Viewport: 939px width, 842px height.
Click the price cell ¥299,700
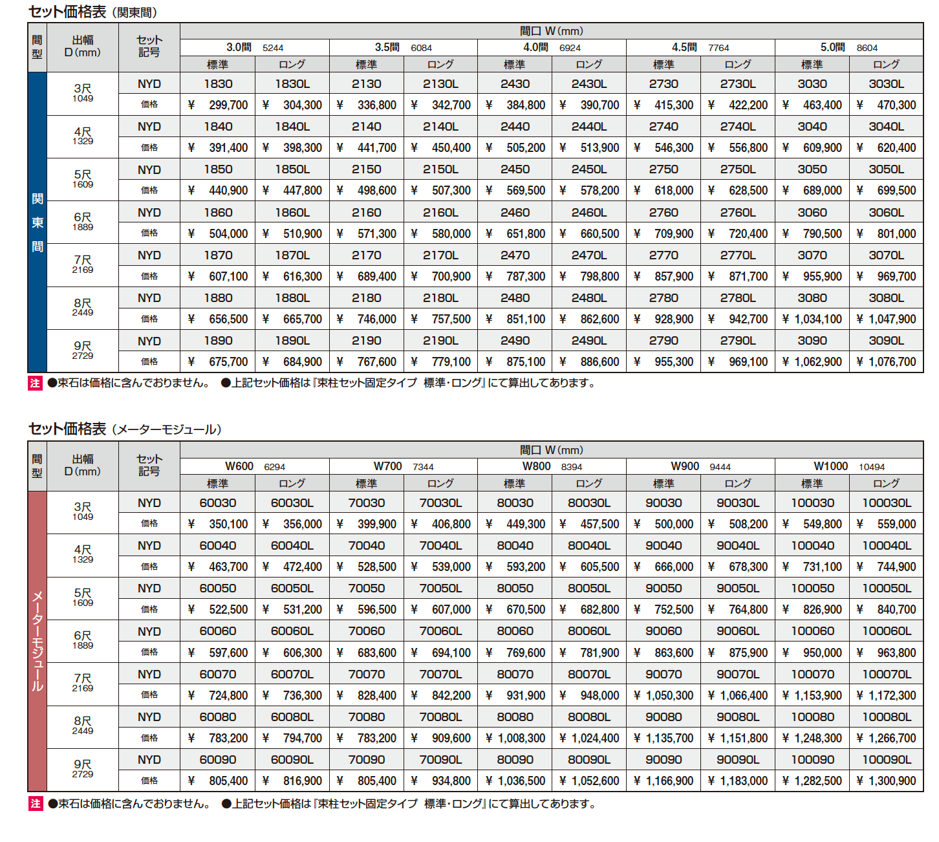pos(218,105)
